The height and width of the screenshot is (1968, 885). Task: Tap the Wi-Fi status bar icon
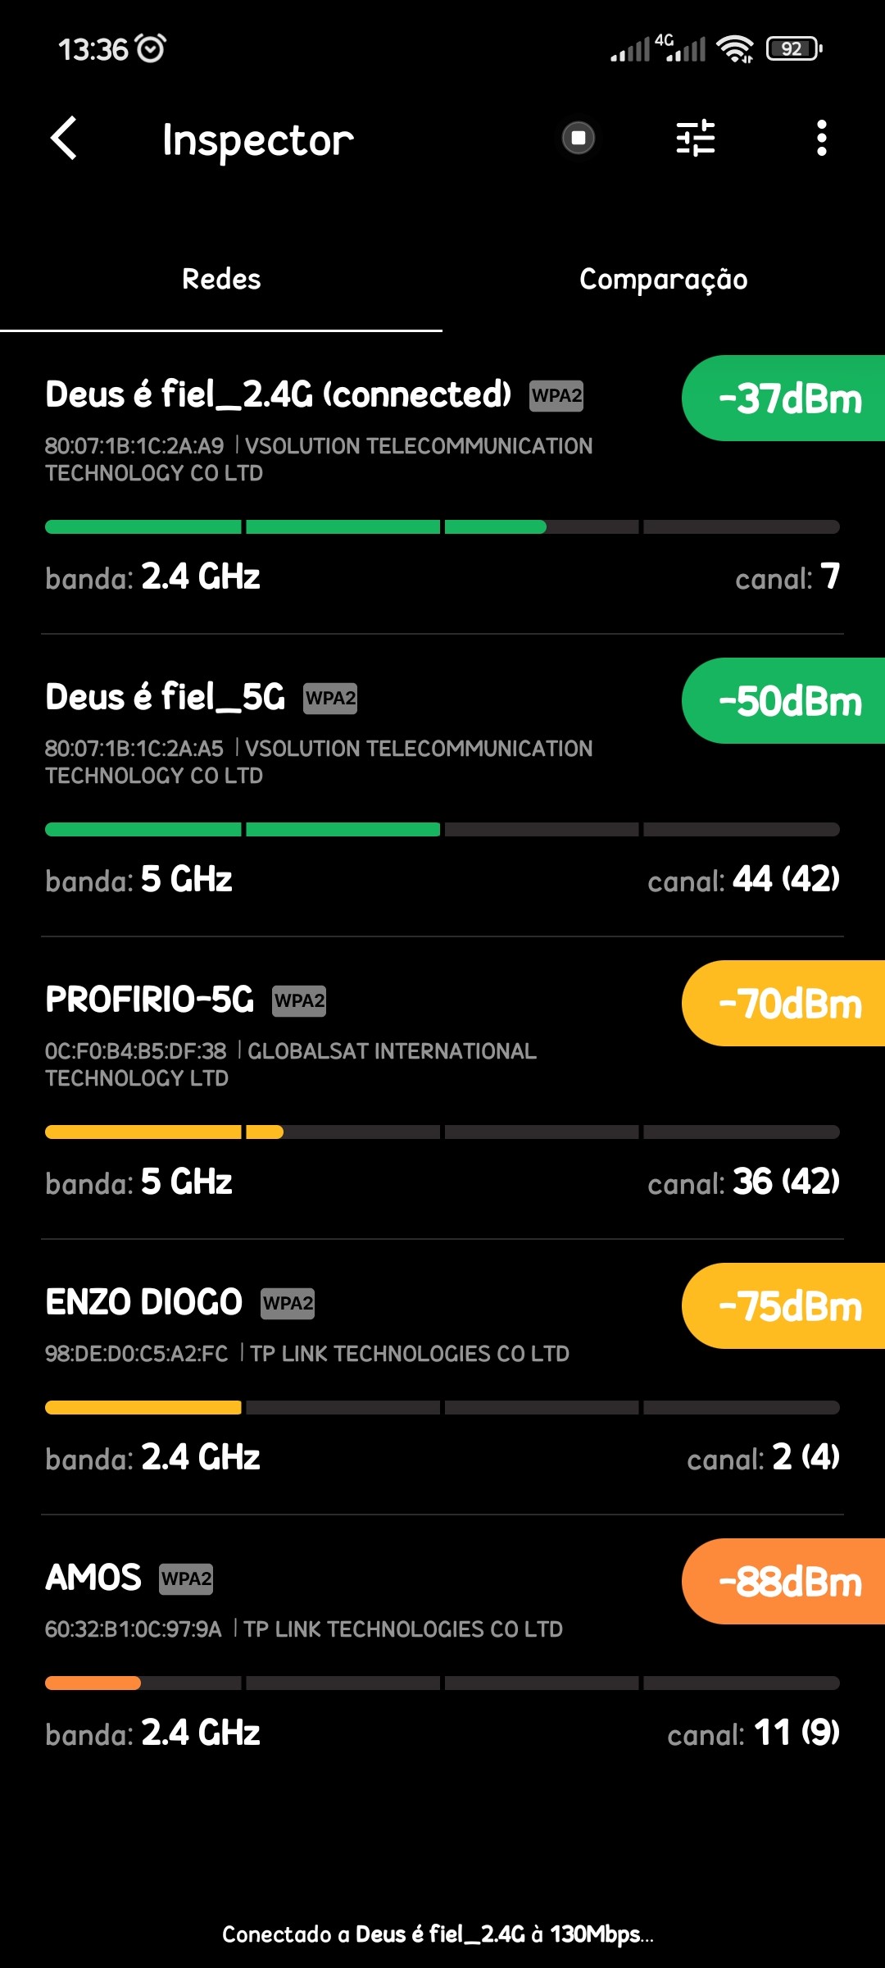click(x=735, y=49)
